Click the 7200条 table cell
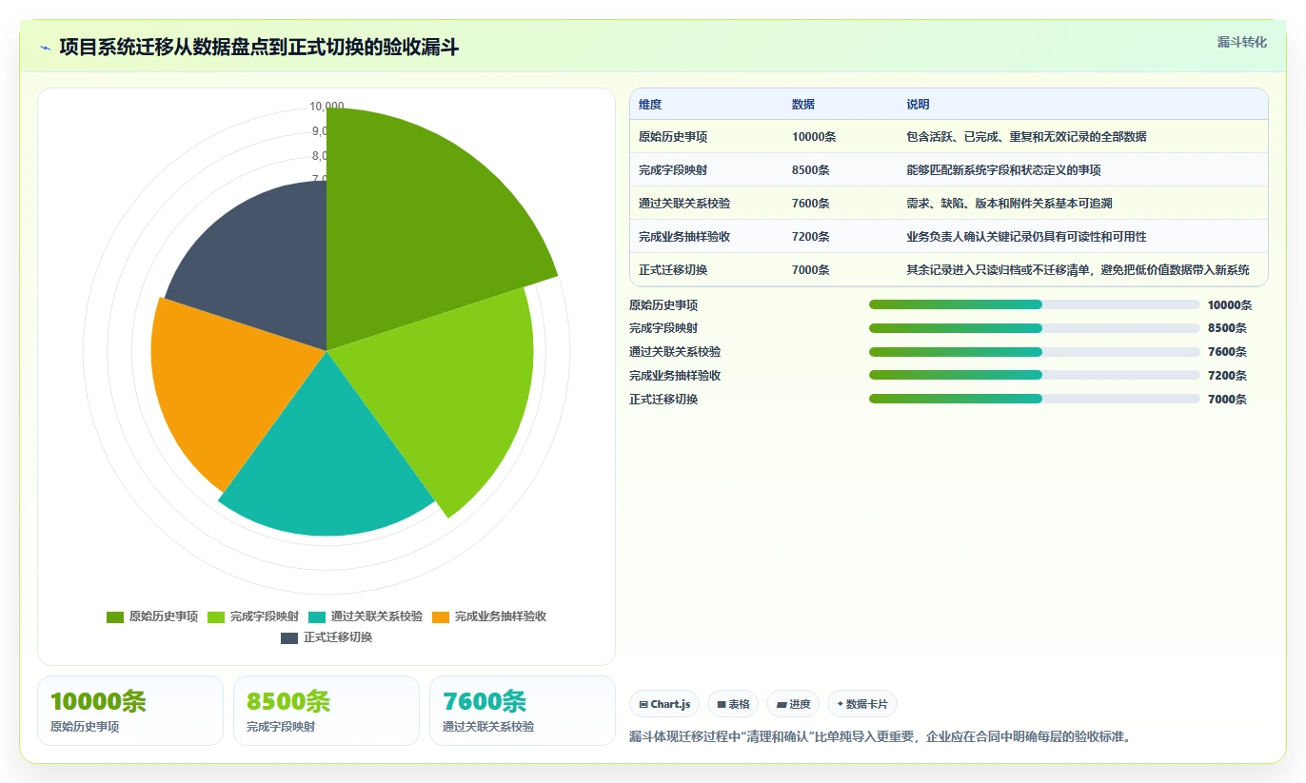1306x783 pixels. point(811,237)
